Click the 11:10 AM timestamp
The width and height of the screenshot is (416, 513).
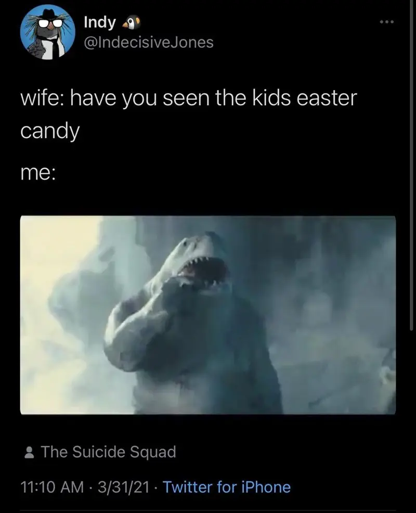pos(53,487)
